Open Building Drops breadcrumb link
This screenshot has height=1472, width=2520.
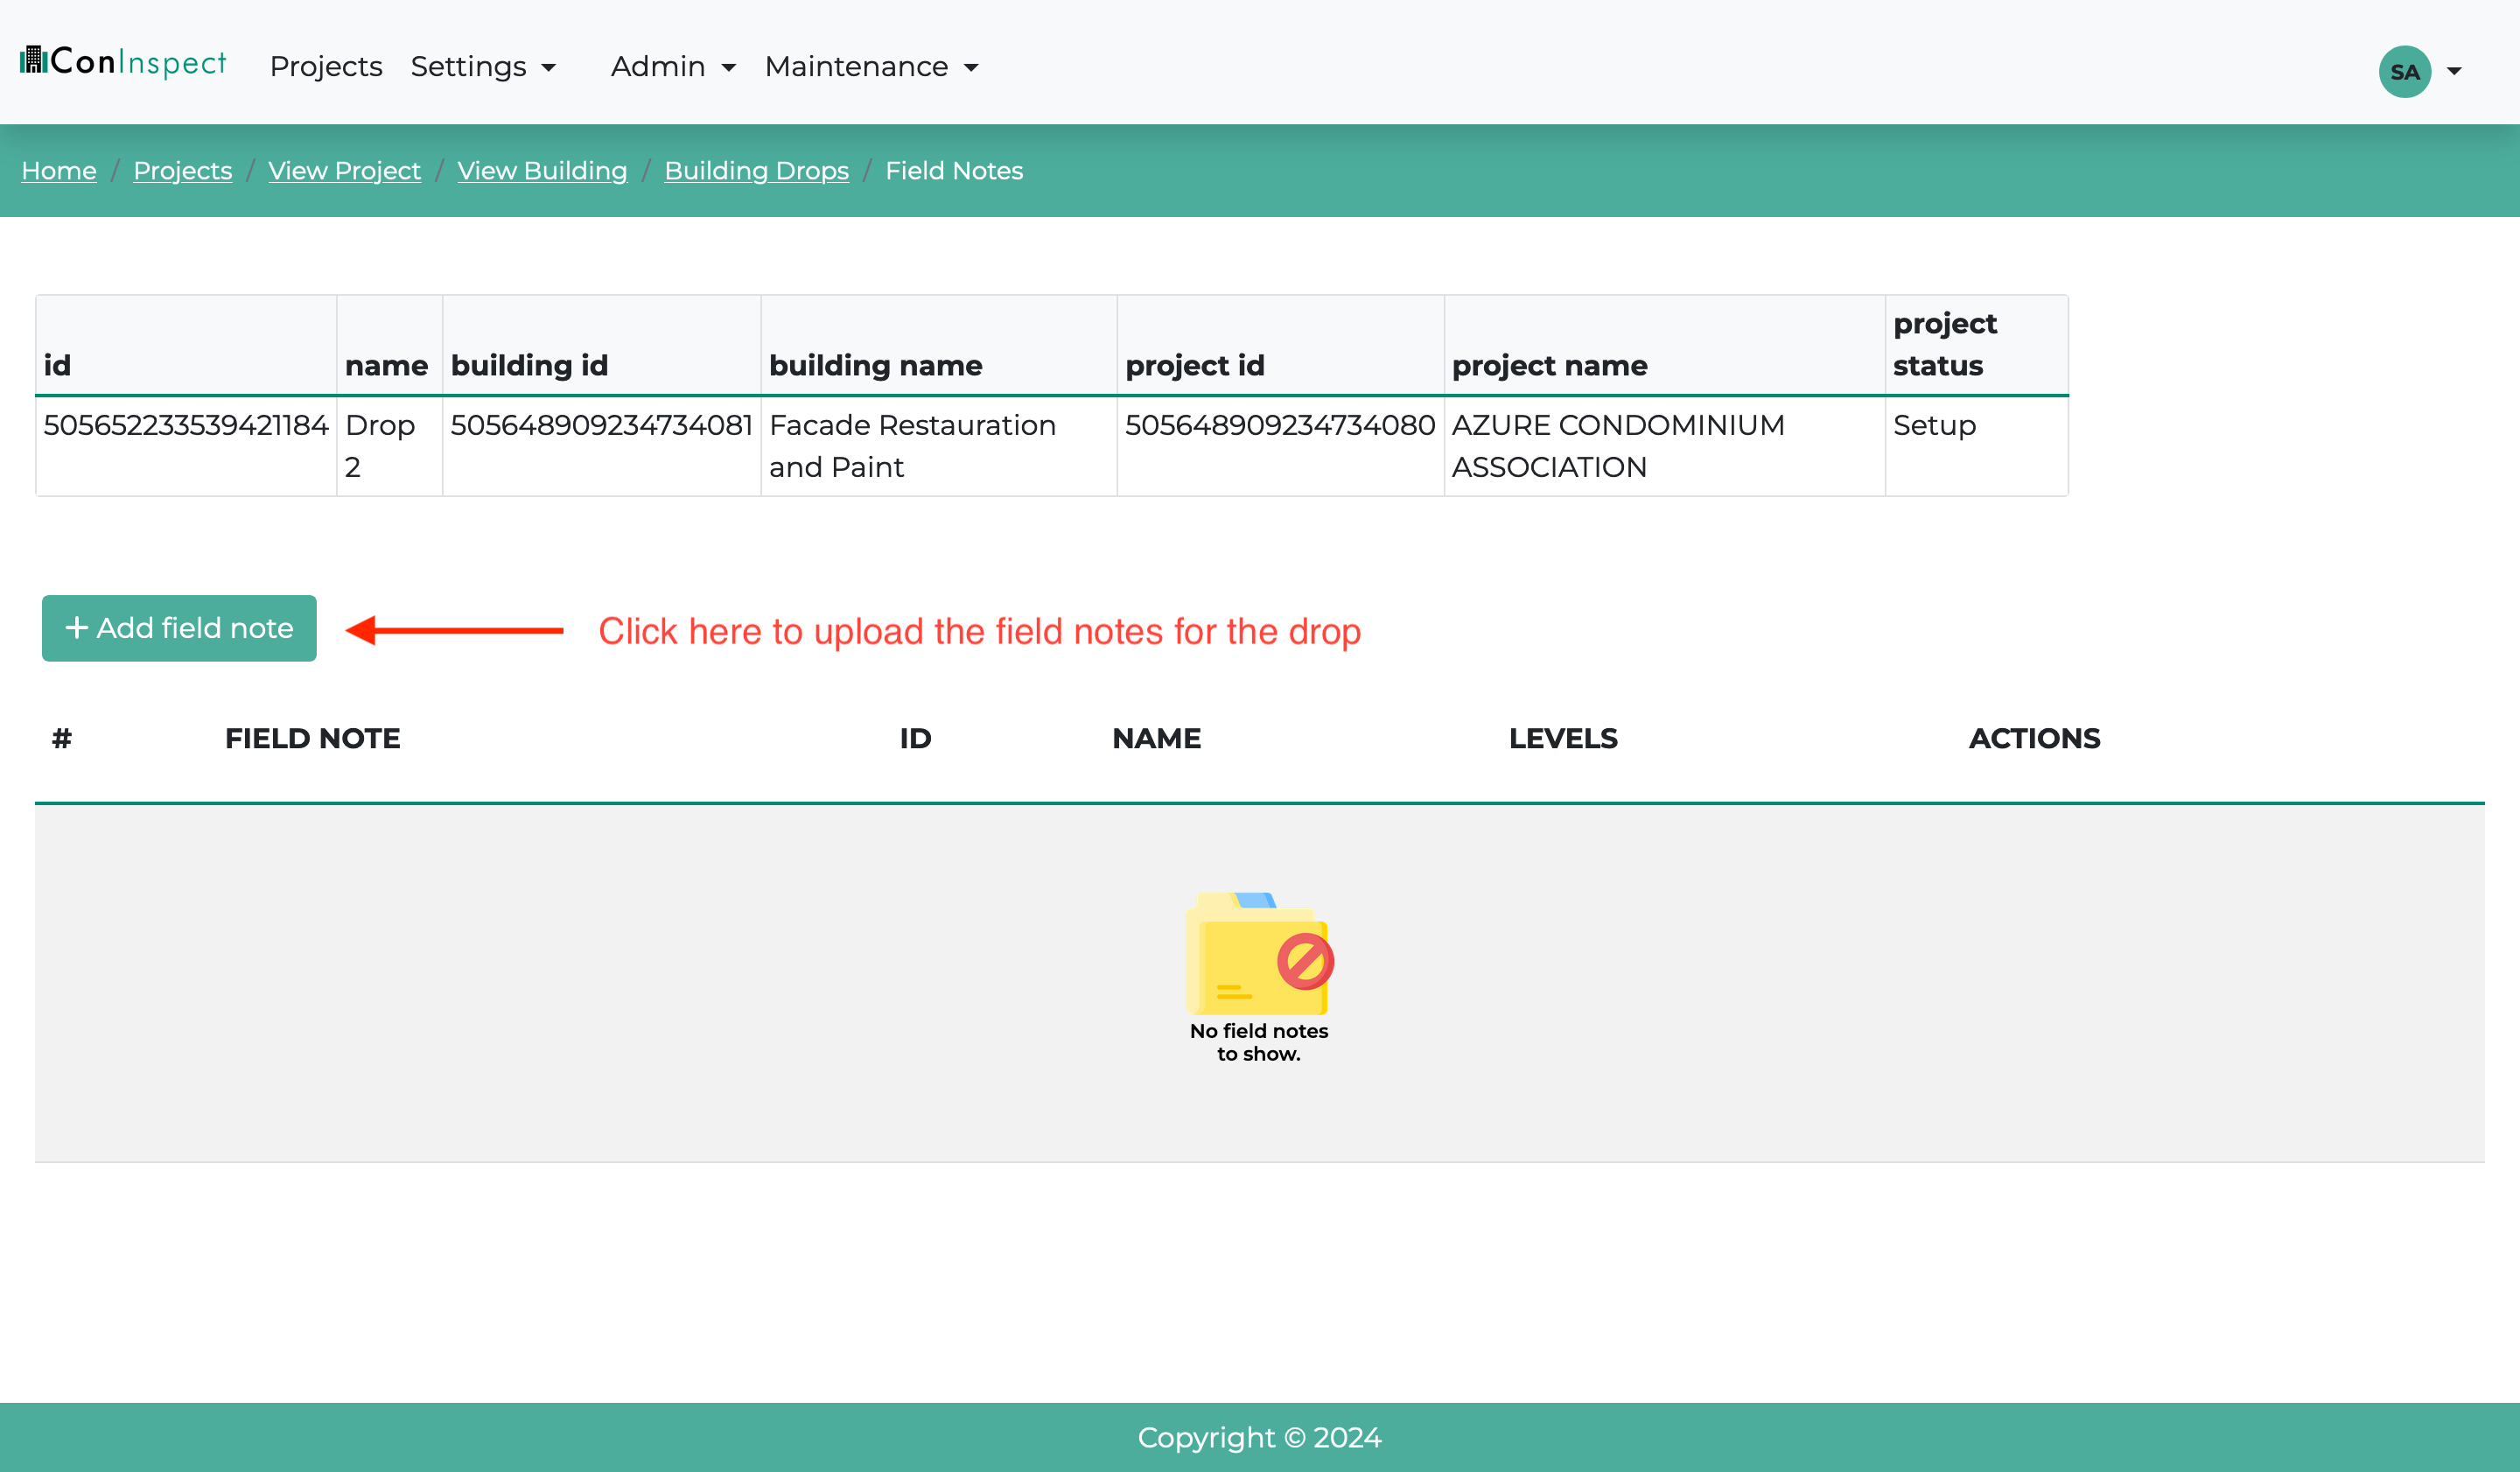click(756, 171)
